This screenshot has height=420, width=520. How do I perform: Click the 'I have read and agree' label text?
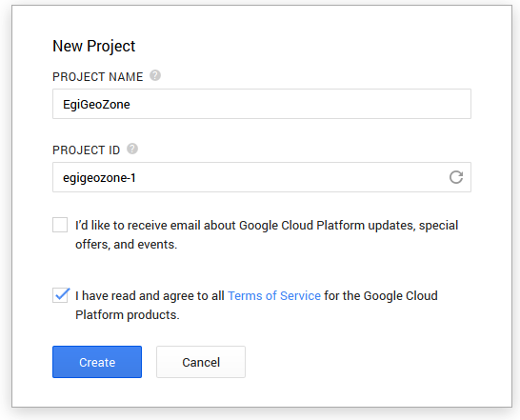(x=150, y=295)
